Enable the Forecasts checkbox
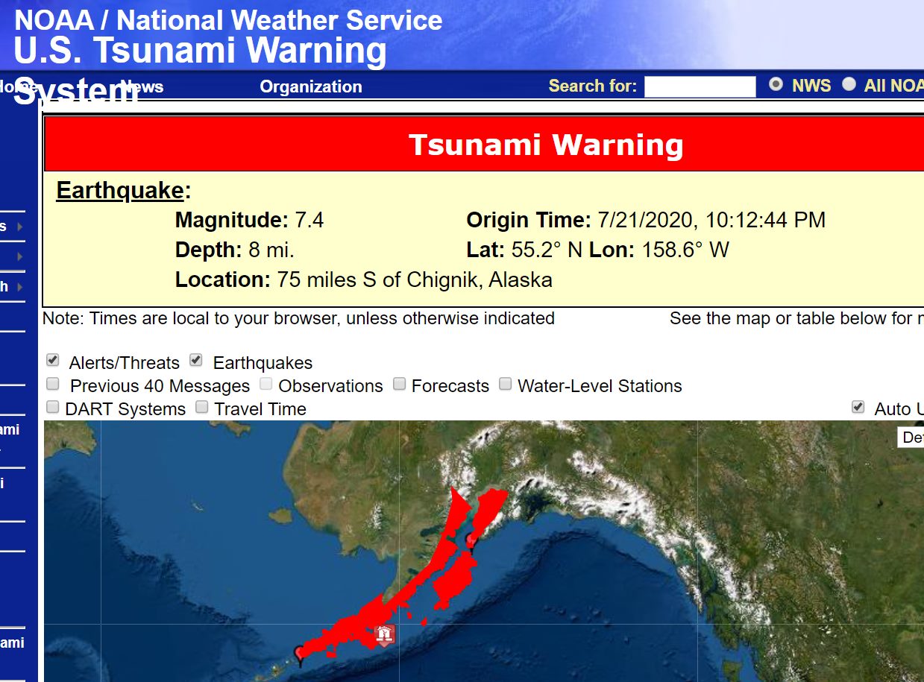924x682 pixels. pos(400,384)
